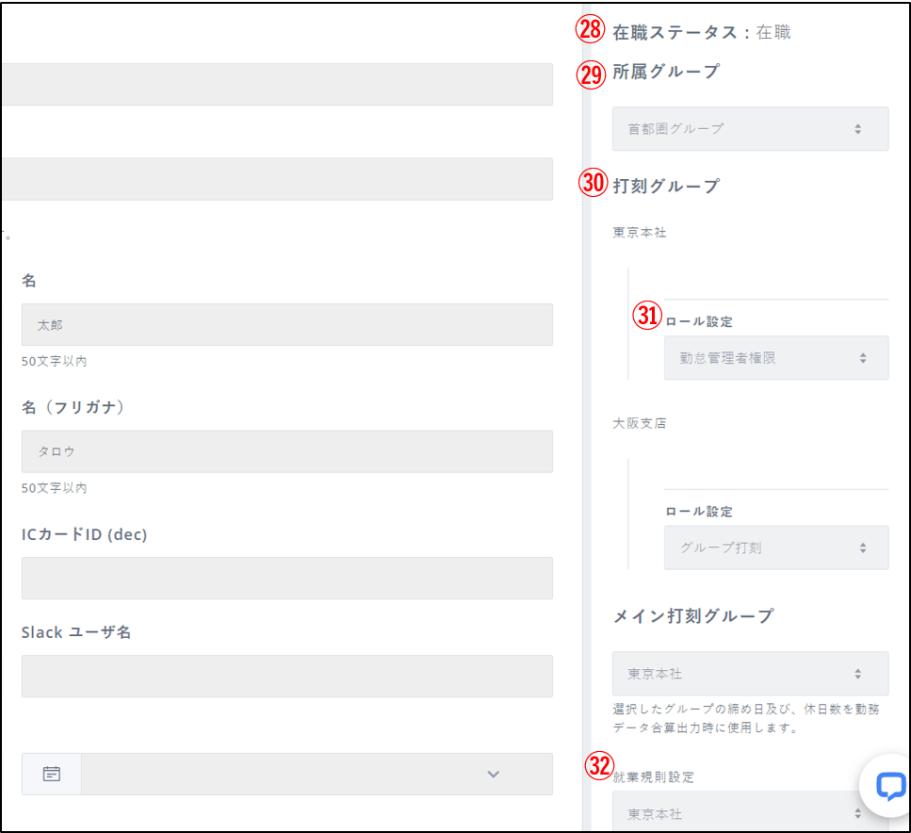
Task: Open the グループ打刻 role dropdown
Action: tap(775, 547)
